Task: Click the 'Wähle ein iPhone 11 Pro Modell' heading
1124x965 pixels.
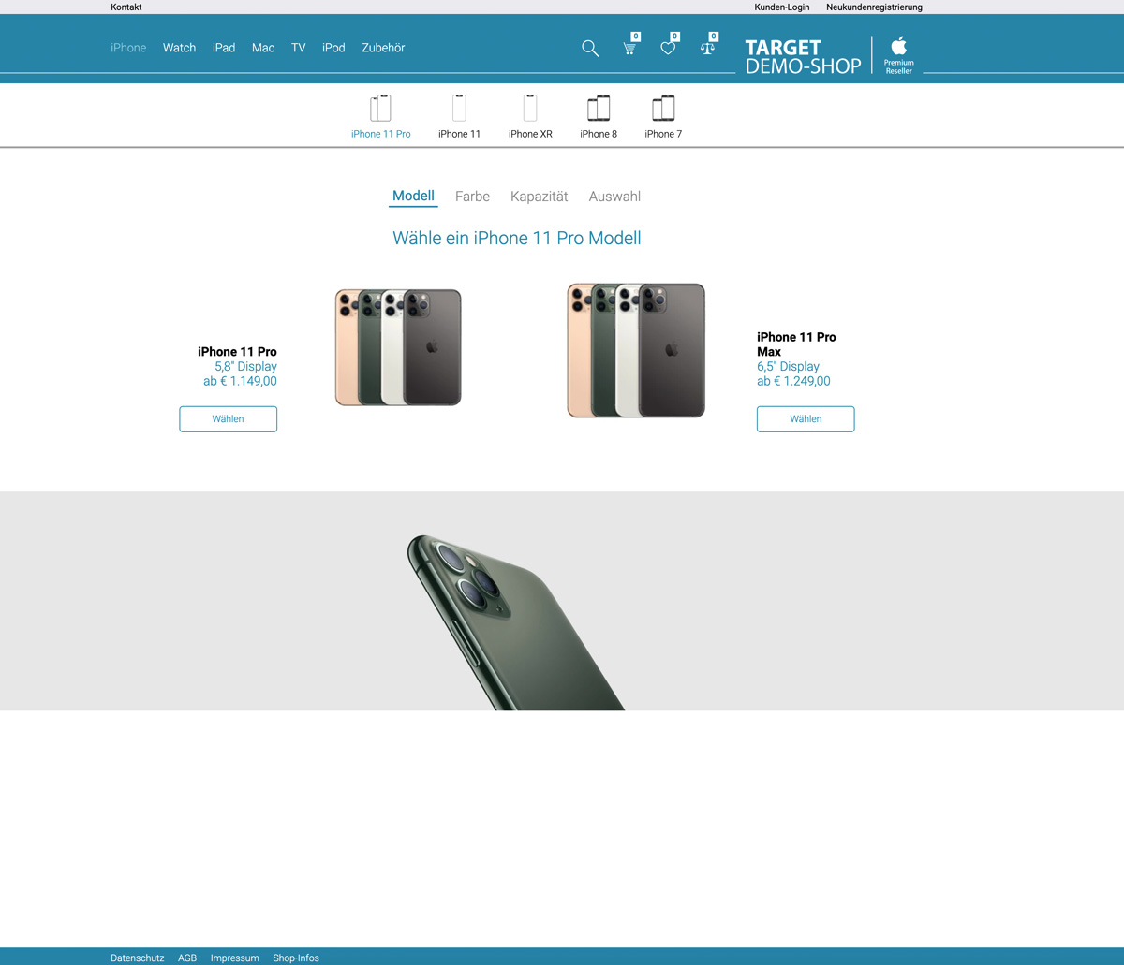Action: (x=517, y=239)
